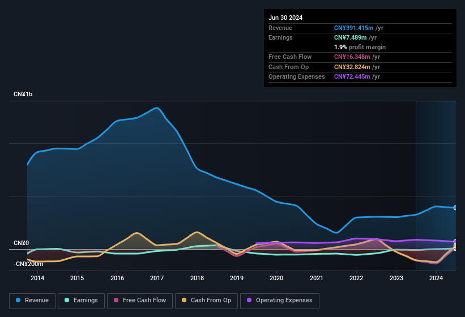The width and height of the screenshot is (465, 317).
Task: Click the 2017 label on the x-axis
Action: click(157, 278)
